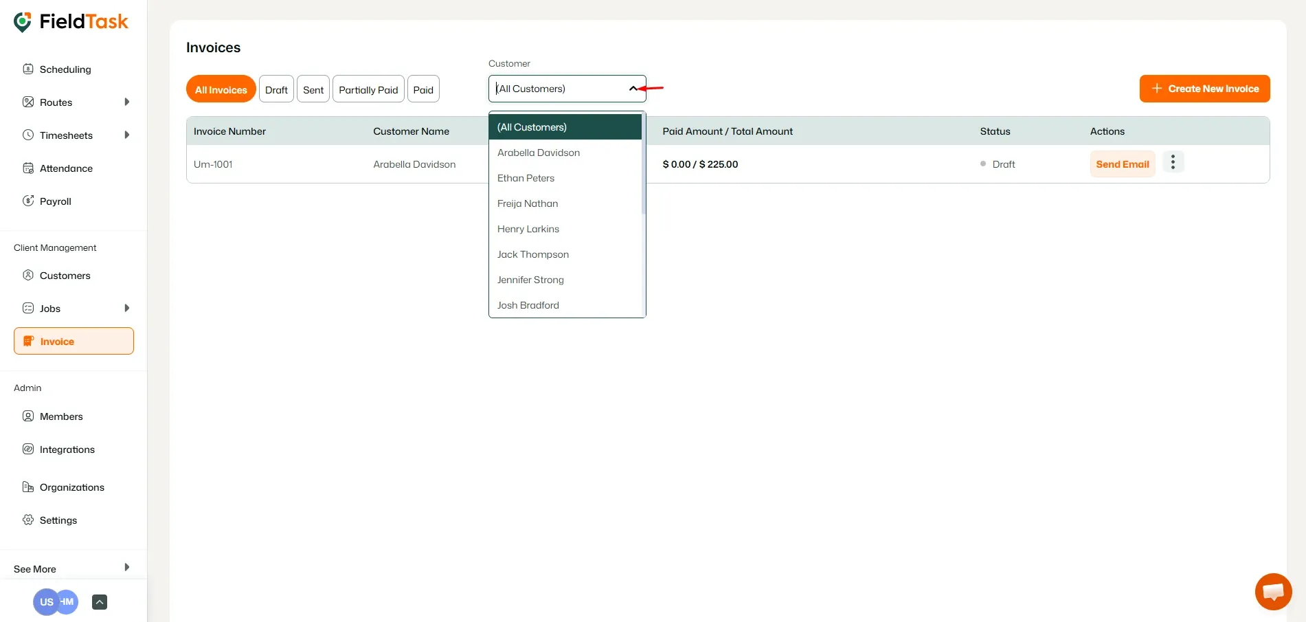Image resolution: width=1306 pixels, height=622 pixels.
Task: Click the Customers person icon
Action: [x=28, y=275]
